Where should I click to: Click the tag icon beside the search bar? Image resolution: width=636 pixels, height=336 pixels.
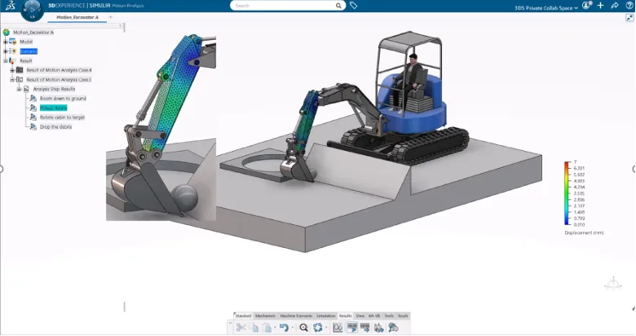(x=353, y=5)
